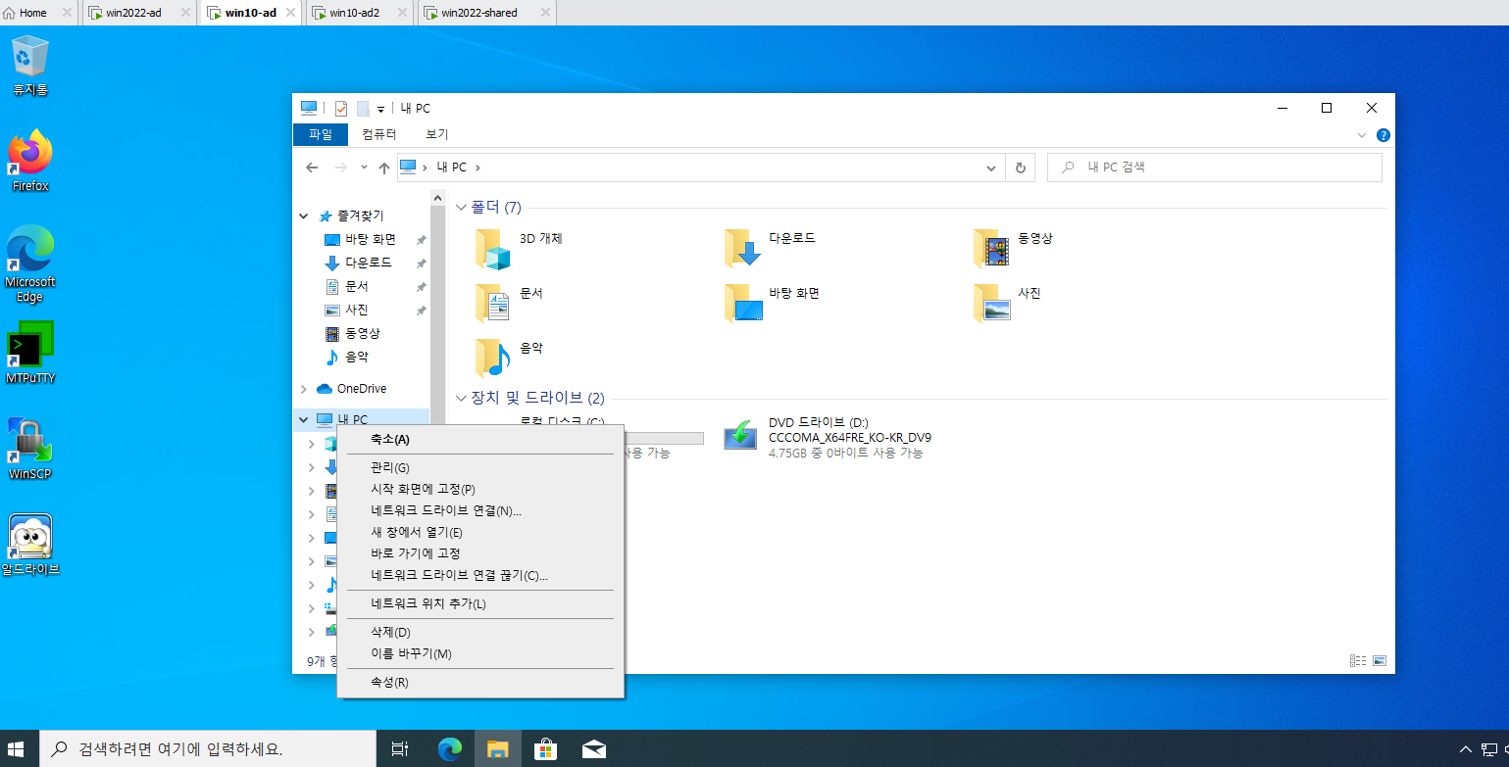1509x767 pixels.
Task: Switch to large icons view layout
Action: coord(1380,661)
